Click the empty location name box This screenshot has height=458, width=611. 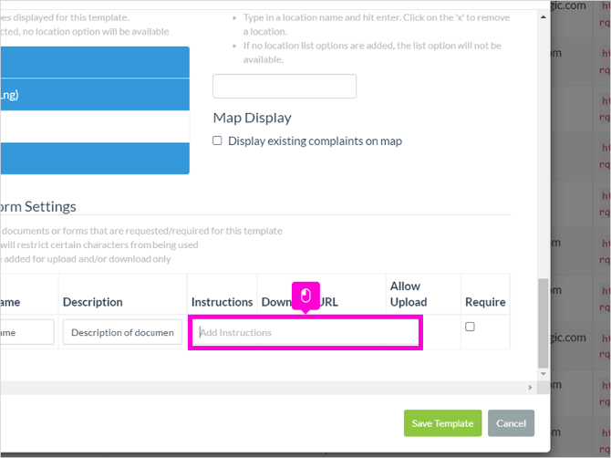click(285, 86)
